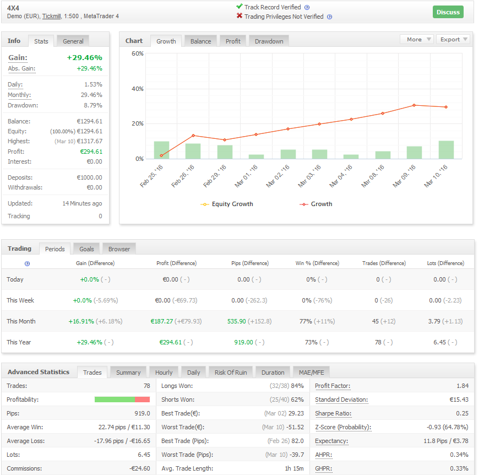This screenshot has height=475, width=484.
Task: Open the MAE/MFE statistics tab
Action: (x=312, y=373)
